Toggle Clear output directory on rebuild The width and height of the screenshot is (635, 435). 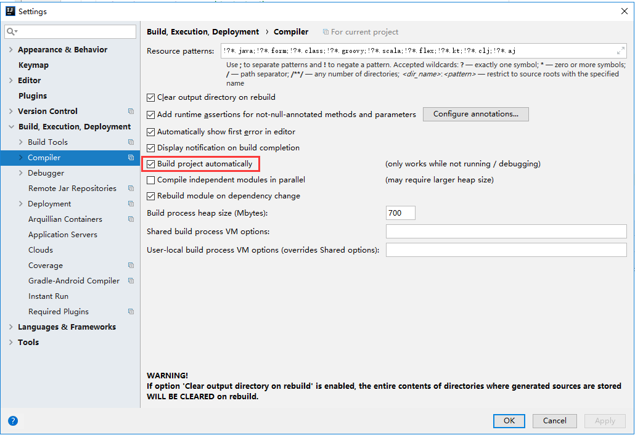[x=150, y=97]
